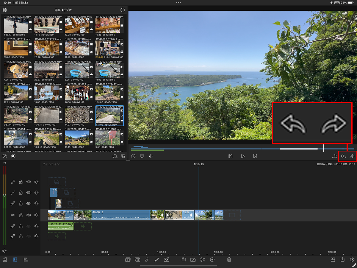
Task: Select the 11142020_123237.mov thumbnail
Action: (x=16, y=25)
